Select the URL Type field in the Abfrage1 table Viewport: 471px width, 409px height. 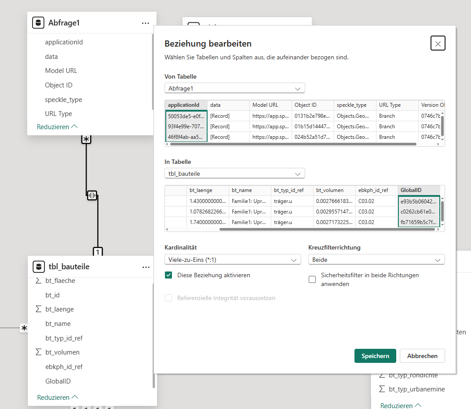[58, 114]
